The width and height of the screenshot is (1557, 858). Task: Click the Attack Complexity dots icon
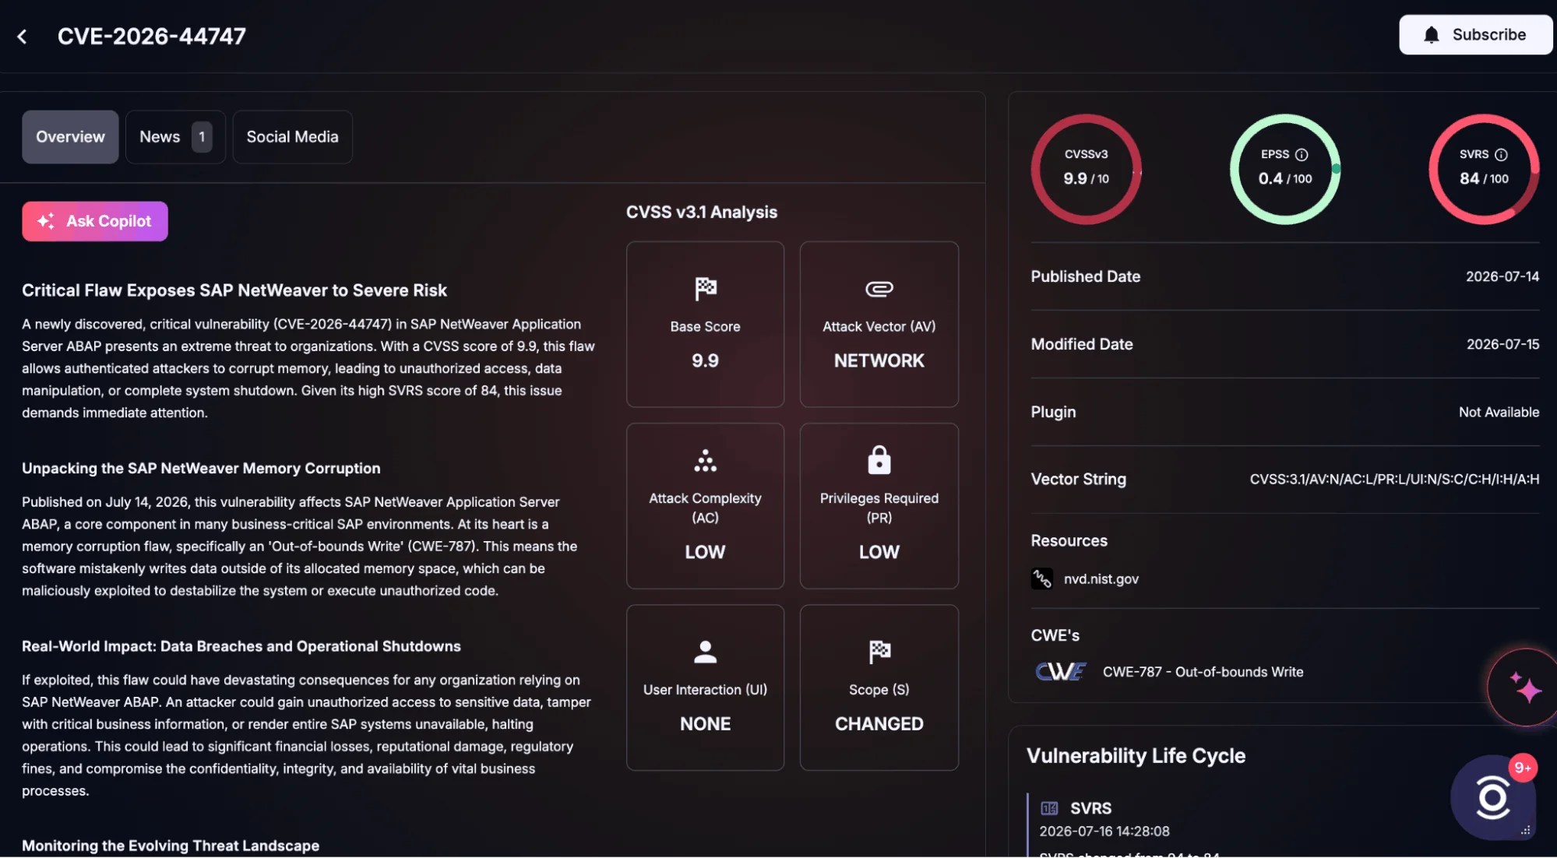(705, 461)
